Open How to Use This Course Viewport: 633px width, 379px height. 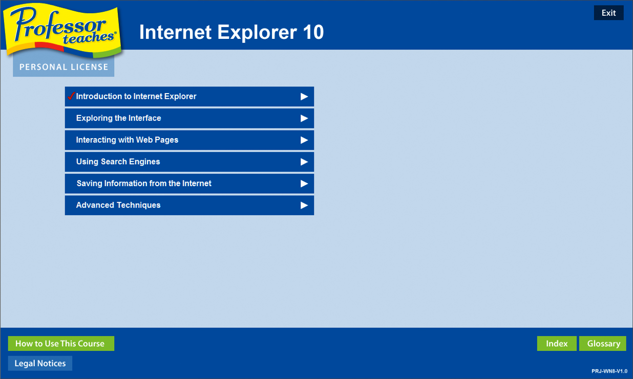tap(61, 344)
